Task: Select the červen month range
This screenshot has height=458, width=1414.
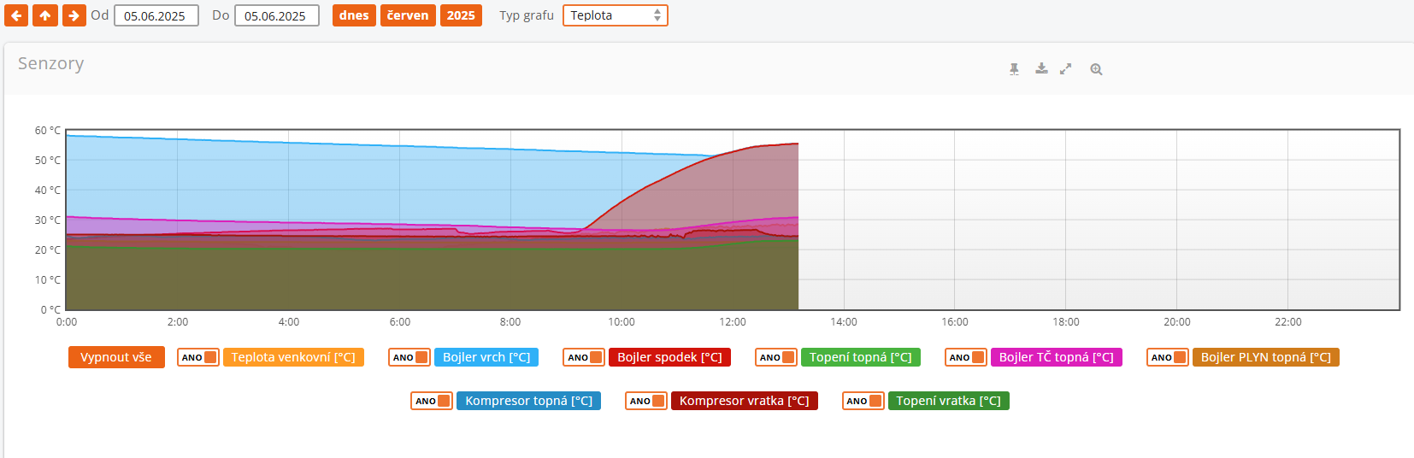Action: coord(408,15)
